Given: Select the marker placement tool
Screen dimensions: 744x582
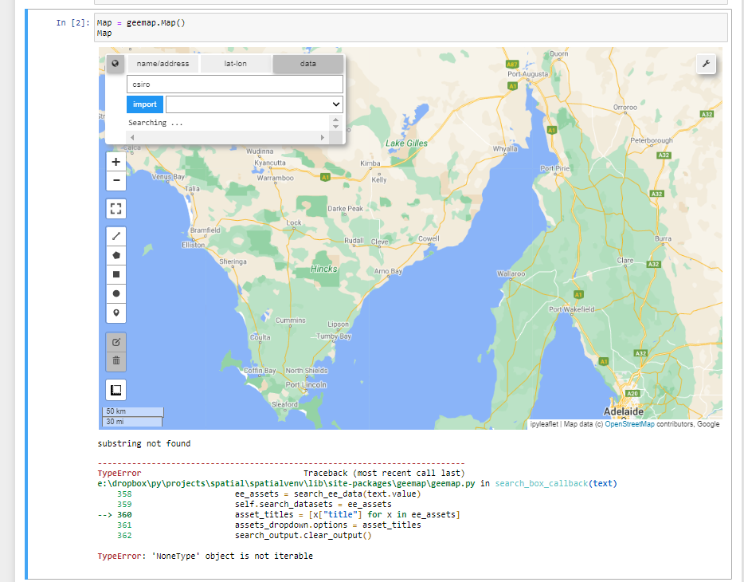Looking at the screenshot, I should point(116,313).
